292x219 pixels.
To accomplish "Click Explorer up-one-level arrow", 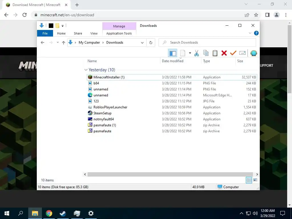I will coord(64,43).
